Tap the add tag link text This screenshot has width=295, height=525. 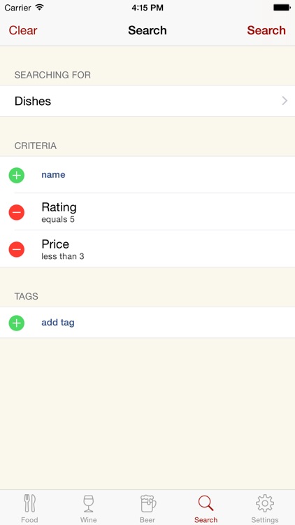click(x=58, y=323)
